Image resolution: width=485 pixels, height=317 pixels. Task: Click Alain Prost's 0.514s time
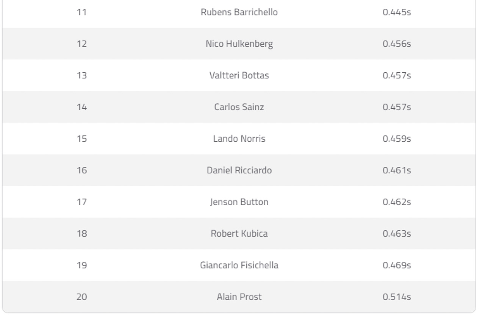[397, 297]
